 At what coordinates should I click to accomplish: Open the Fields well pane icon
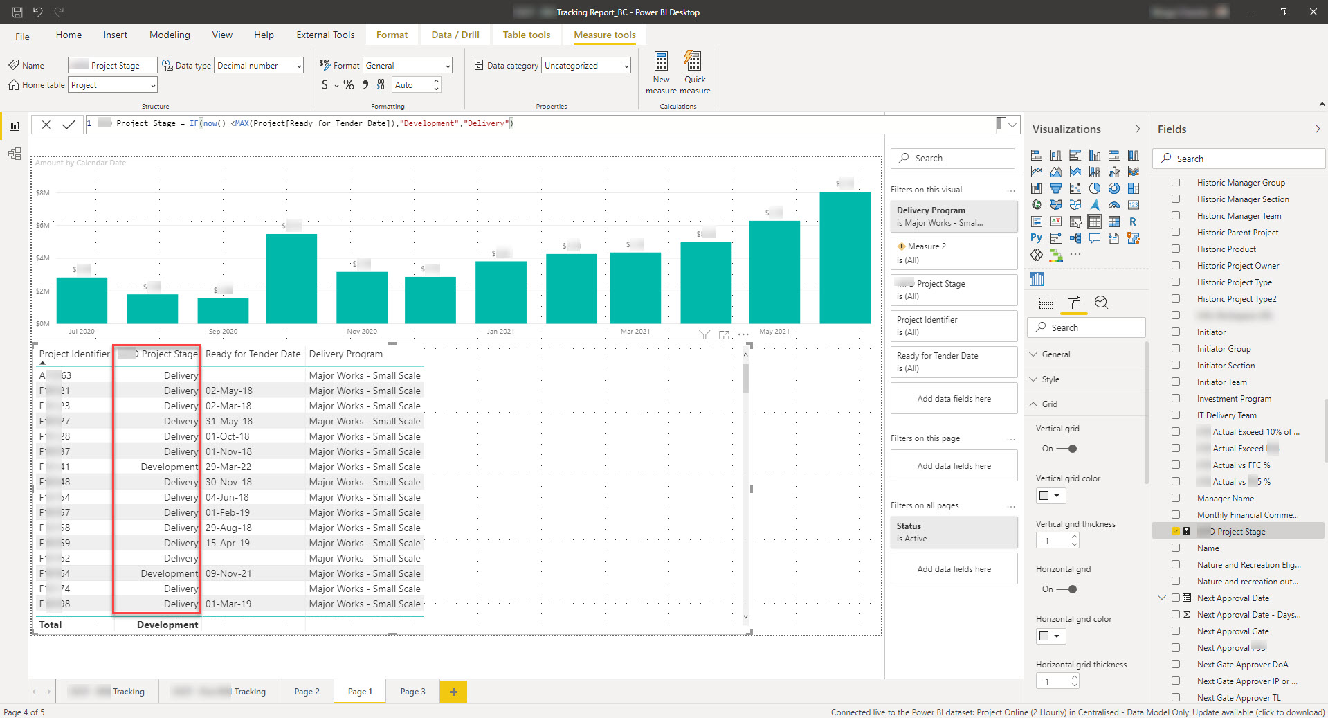1046,303
